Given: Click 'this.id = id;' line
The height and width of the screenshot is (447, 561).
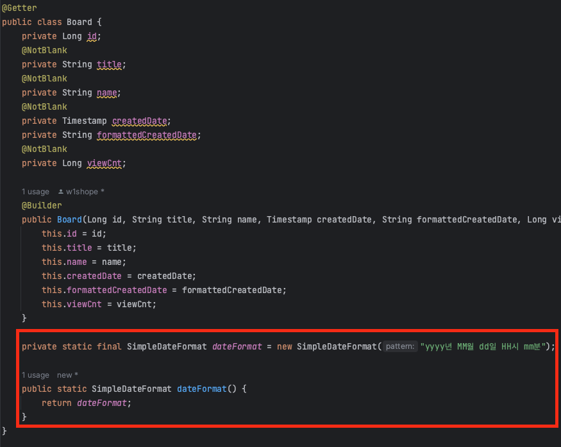Looking at the screenshot, I should pos(74,233).
